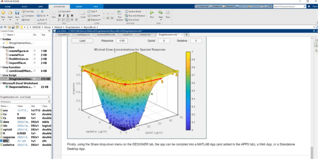Screen dimensions: 318x159
Task: Click the help question mark icon
Action: coord(266,6)
